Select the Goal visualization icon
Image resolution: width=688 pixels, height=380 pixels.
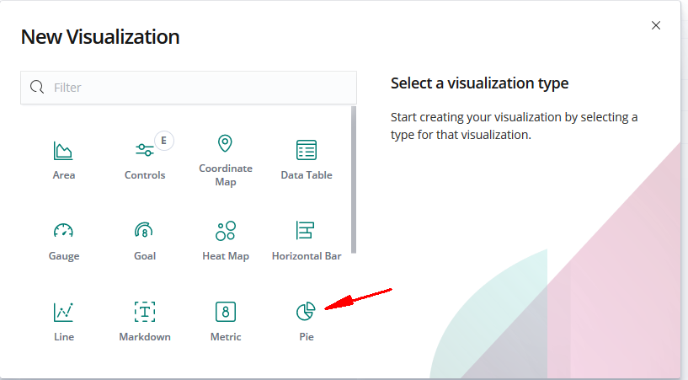tap(144, 230)
